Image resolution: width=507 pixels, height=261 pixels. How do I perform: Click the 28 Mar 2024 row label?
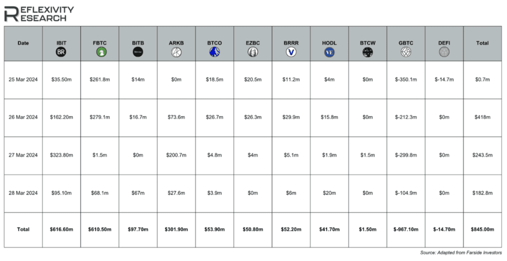[23, 193]
